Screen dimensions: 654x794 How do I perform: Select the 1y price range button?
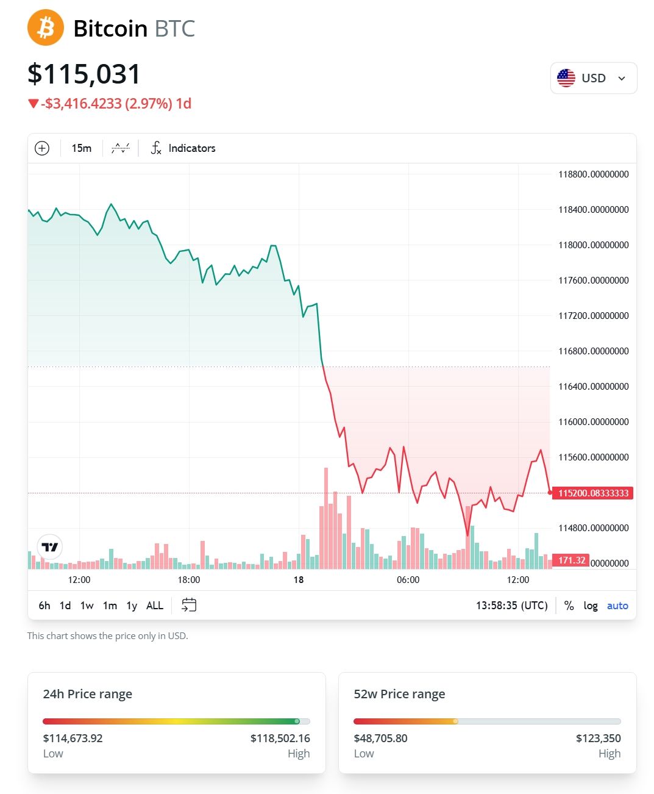(x=131, y=605)
